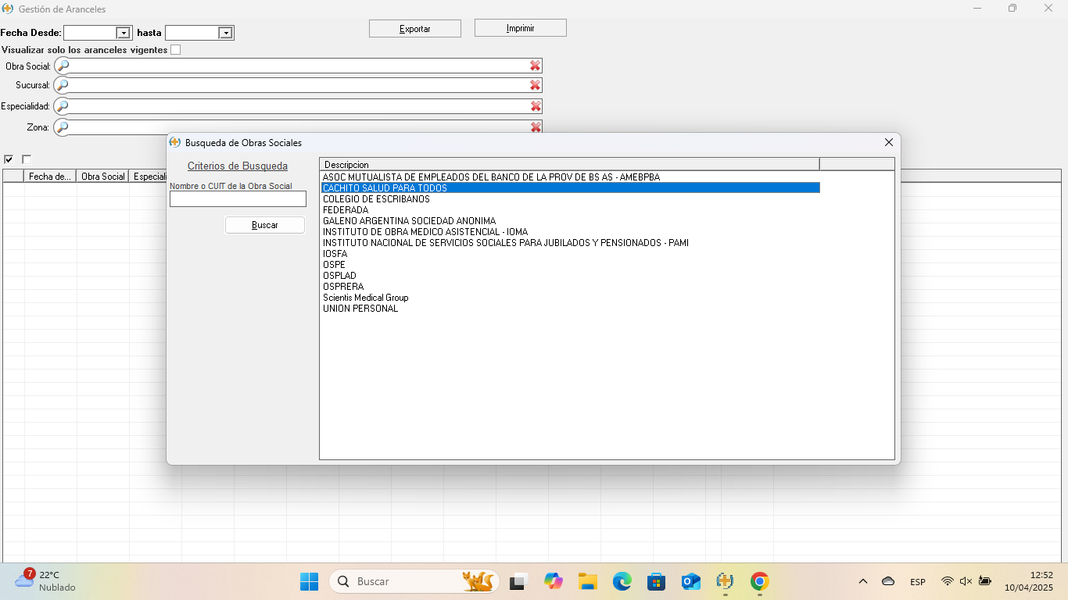Click the Exportar button
Screen dimensions: 1068x600
pyautogui.click(x=414, y=29)
